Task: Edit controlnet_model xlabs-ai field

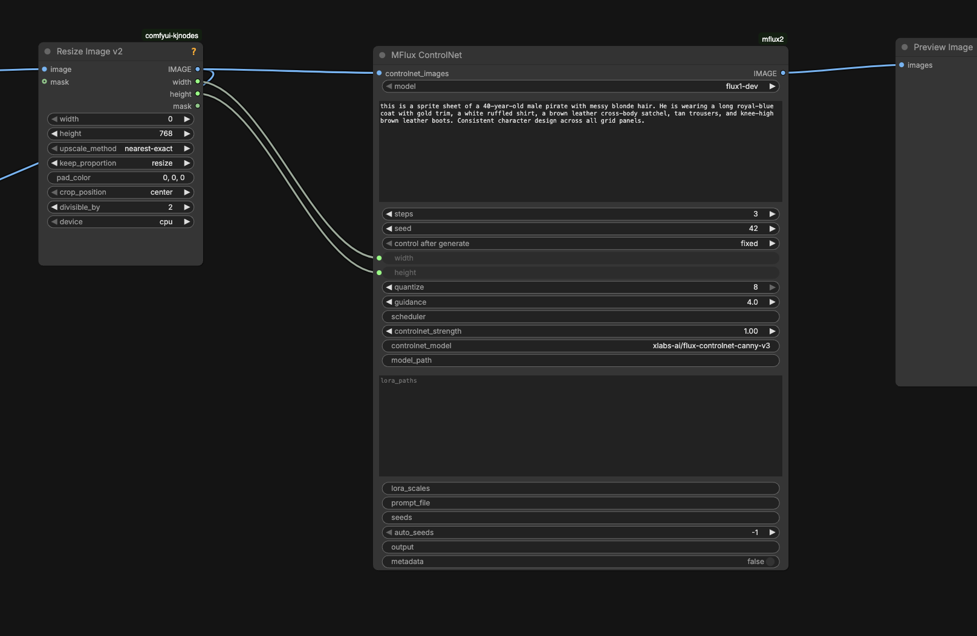Action: pyautogui.click(x=580, y=346)
